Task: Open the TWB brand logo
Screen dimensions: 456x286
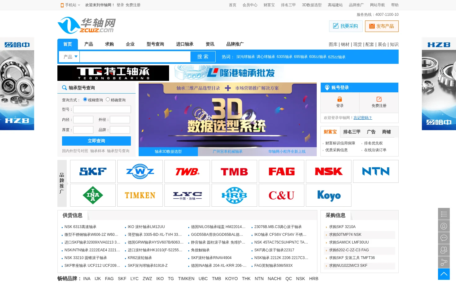Action: [x=187, y=171]
